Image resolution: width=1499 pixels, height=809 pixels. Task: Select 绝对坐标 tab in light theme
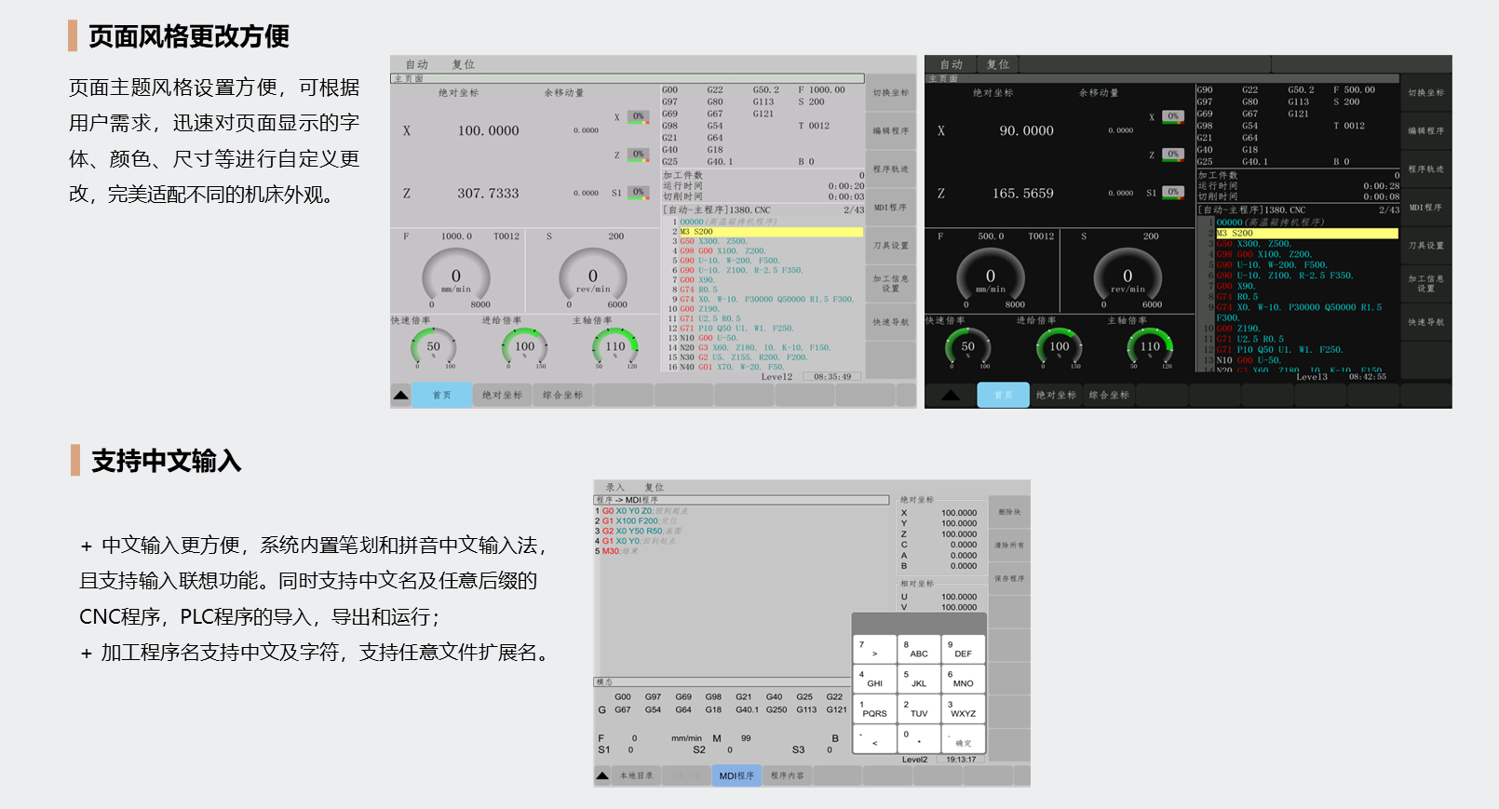click(x=503, y=396)
